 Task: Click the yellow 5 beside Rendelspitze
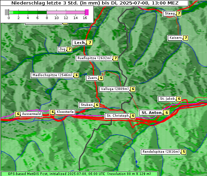[x=184, y=152]
